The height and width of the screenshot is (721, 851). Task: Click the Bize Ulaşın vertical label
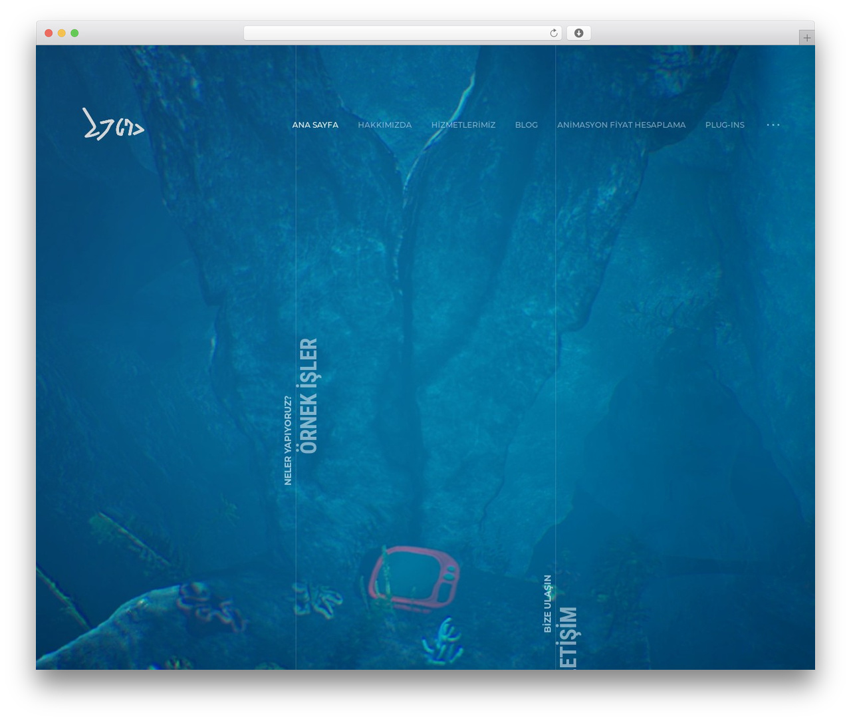[548, 603]
